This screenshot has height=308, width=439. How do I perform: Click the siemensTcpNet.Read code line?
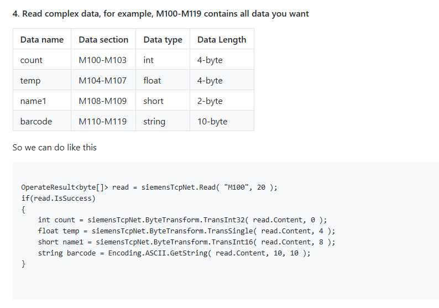149,187
